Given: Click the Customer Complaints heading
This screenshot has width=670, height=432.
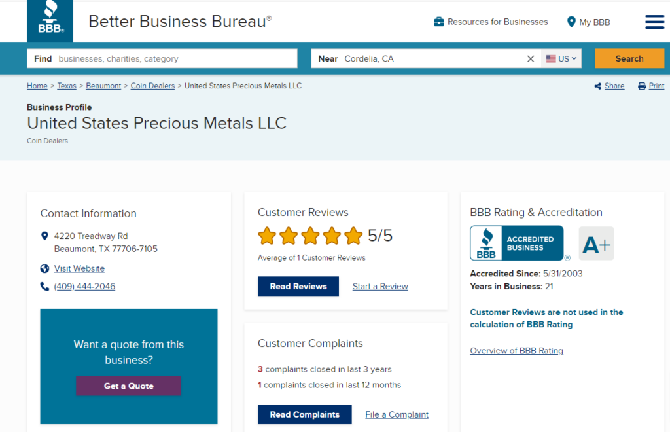Looking at the screenshot, I should pyautogui.click(x=310, y=343).
